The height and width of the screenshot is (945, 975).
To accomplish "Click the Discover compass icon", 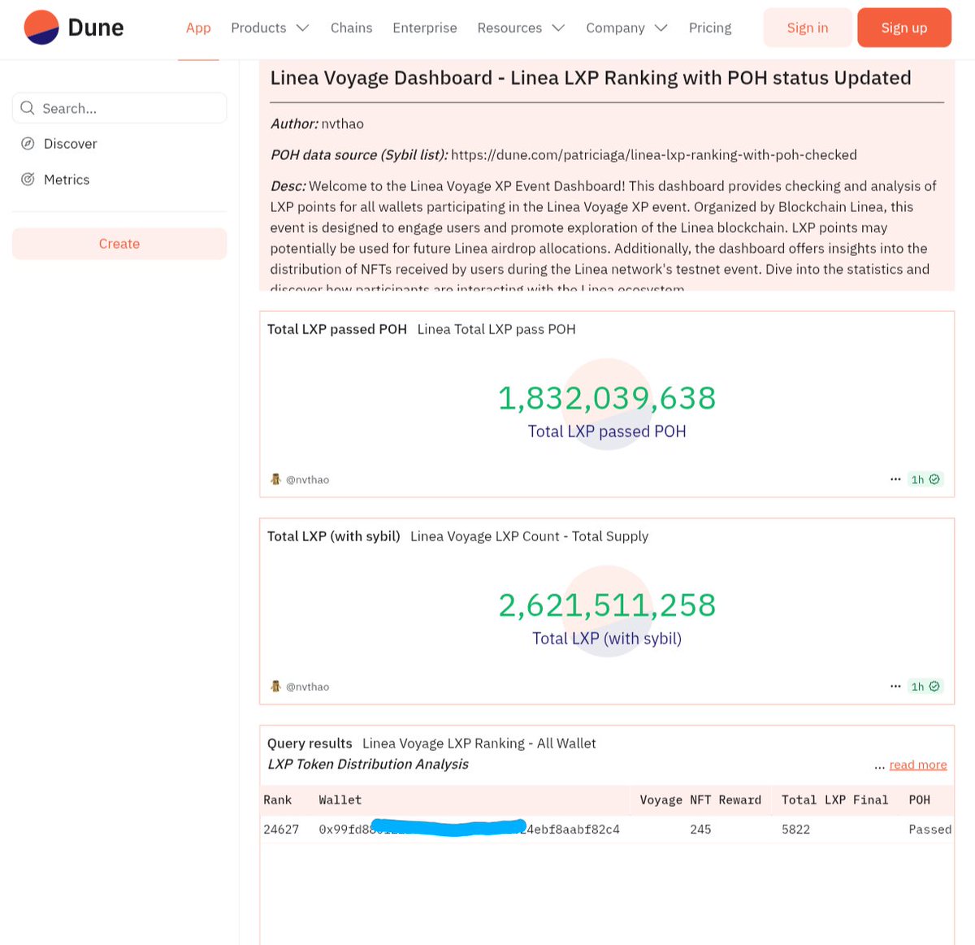I will 28,144.
